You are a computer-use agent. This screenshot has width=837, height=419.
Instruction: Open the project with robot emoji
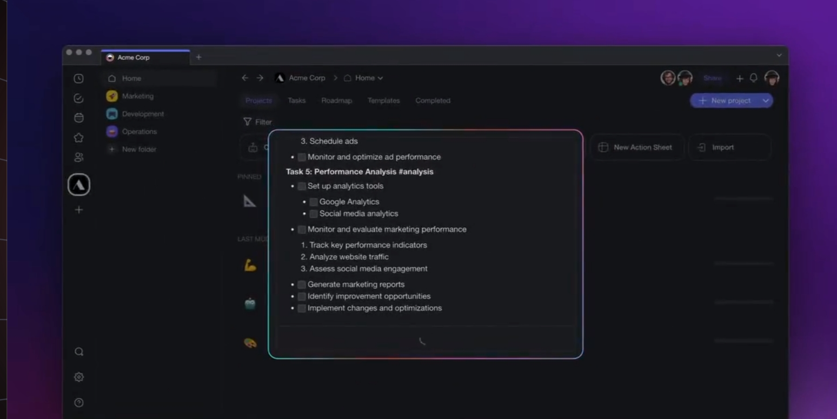click(x=250, y=303)
